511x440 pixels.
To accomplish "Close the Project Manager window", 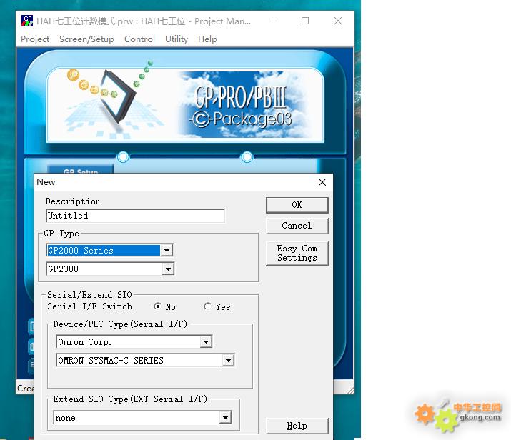I will coord(338,21).
